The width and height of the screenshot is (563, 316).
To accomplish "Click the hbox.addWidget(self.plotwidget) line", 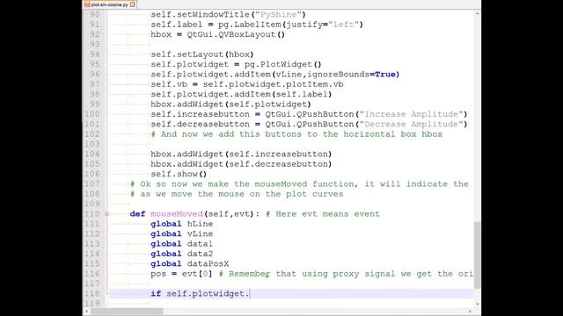I will (x=230, y=104).
